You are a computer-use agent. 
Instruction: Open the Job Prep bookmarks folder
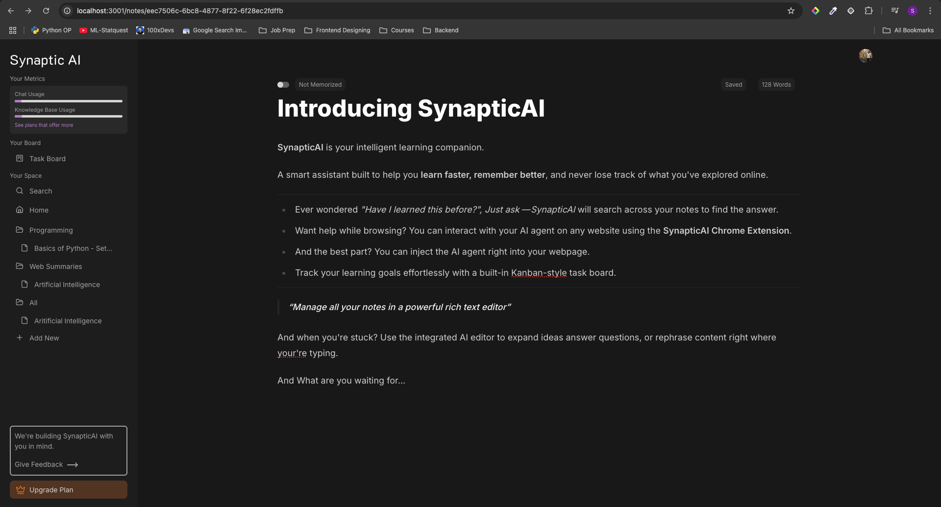point(277,30)
